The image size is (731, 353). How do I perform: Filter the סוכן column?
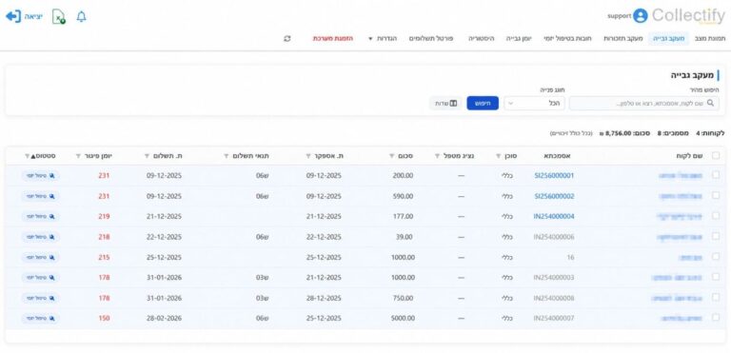pyautogui.click(x=498, y=156)
